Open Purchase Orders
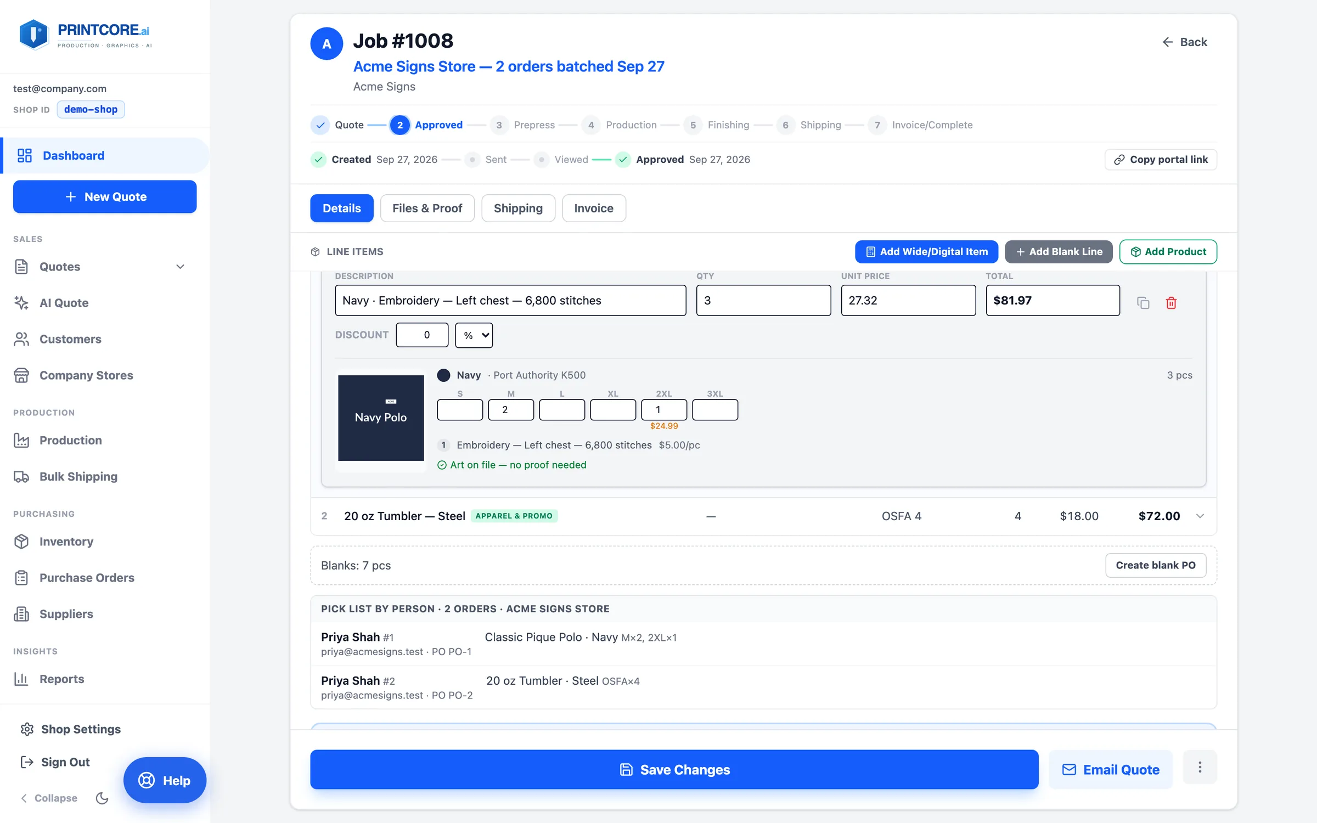The width and height of the screenshot is (1317, 823). pos(87,578)
